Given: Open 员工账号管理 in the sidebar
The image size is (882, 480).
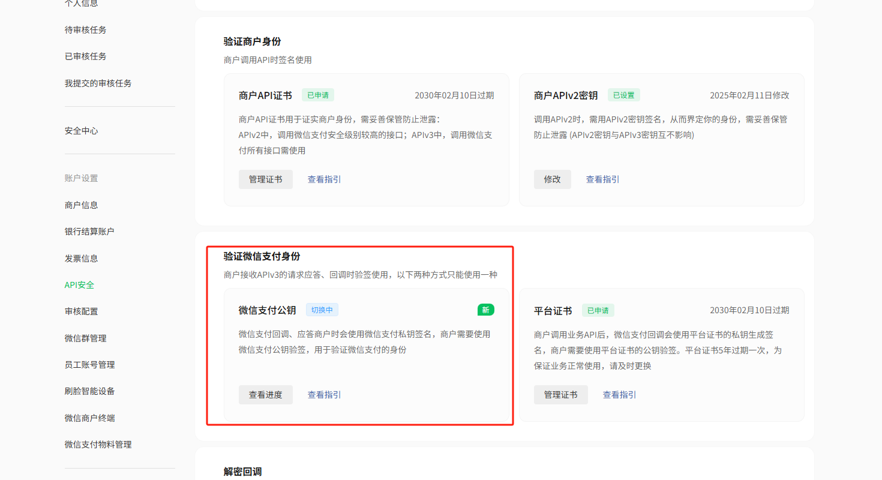Looking at the screenshot, I should 89,365.
